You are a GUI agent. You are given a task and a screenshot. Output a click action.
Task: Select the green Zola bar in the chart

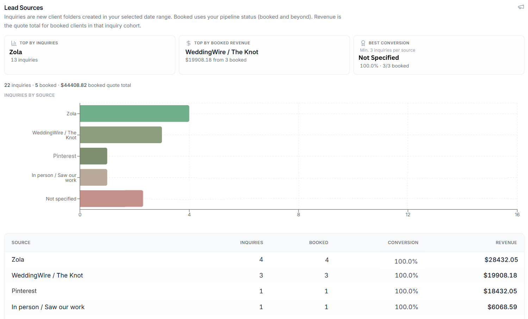(134, 114)
